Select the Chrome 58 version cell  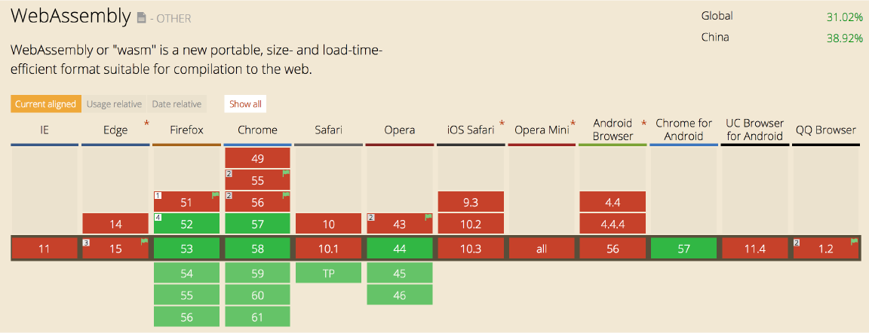257,249
